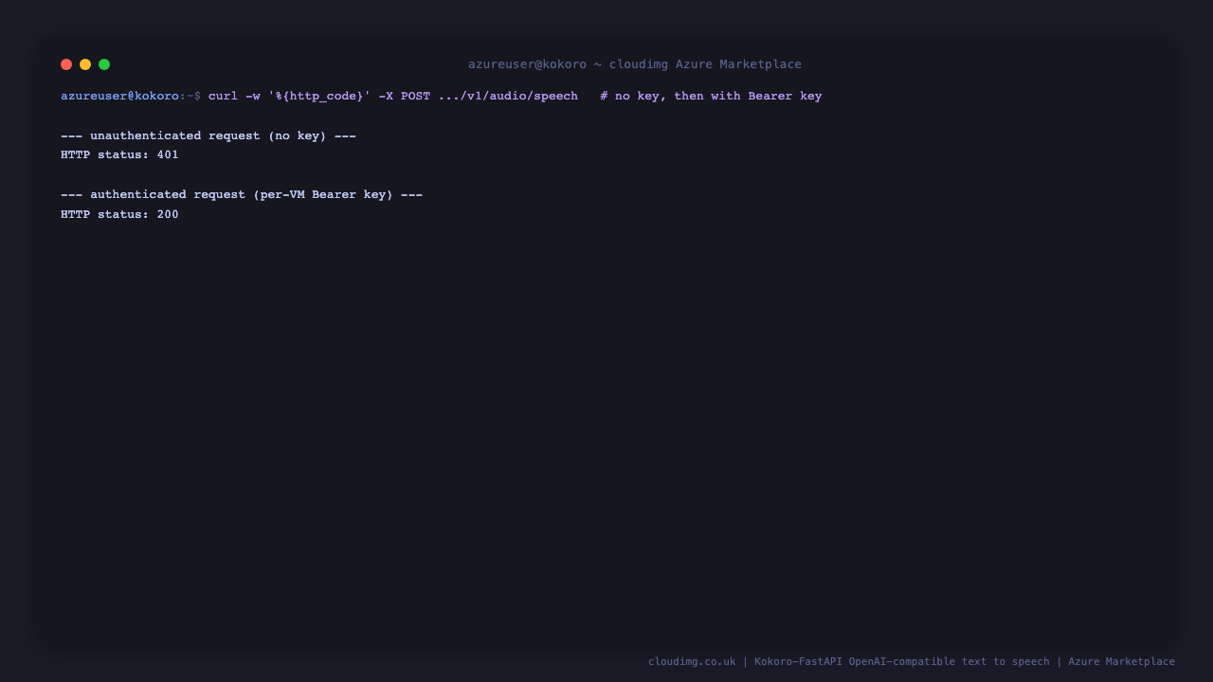Click the green maximize window dot
1213x682 pixels.
coord(104,64)
